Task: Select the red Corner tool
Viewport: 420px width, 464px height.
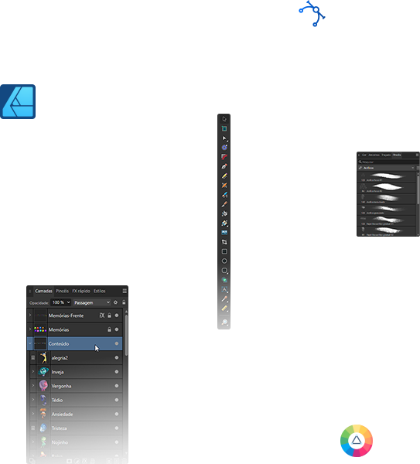Action: pyautogui.click(x=224, y=157)
